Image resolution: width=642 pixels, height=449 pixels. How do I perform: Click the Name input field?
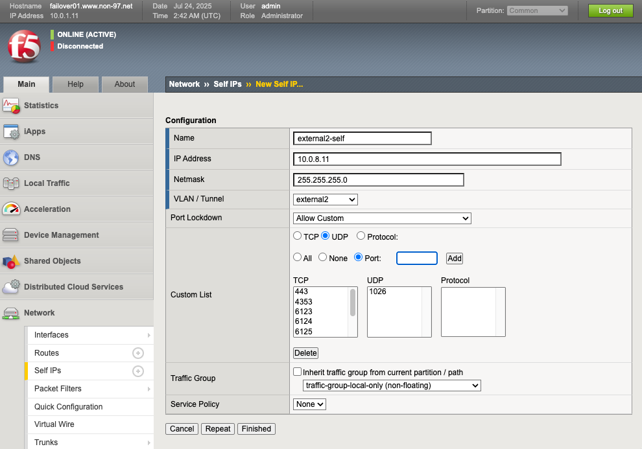tap(363, 139)
